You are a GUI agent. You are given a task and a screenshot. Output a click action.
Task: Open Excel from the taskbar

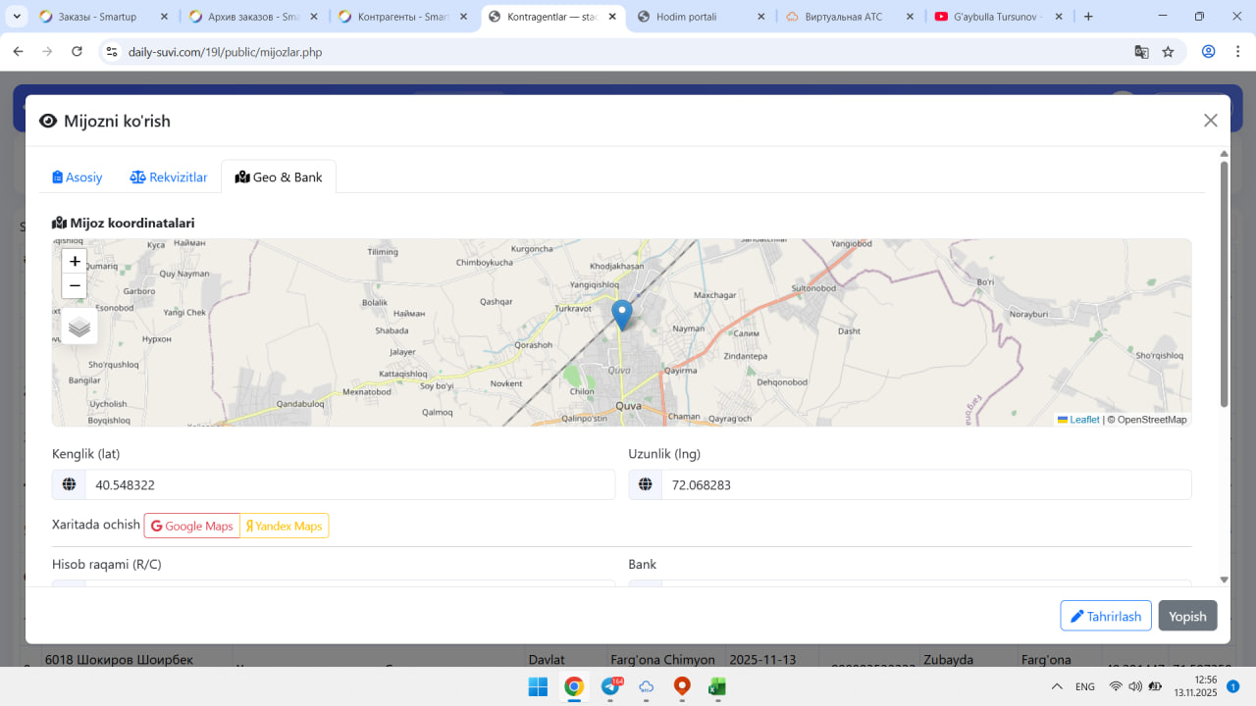[717, 686]
